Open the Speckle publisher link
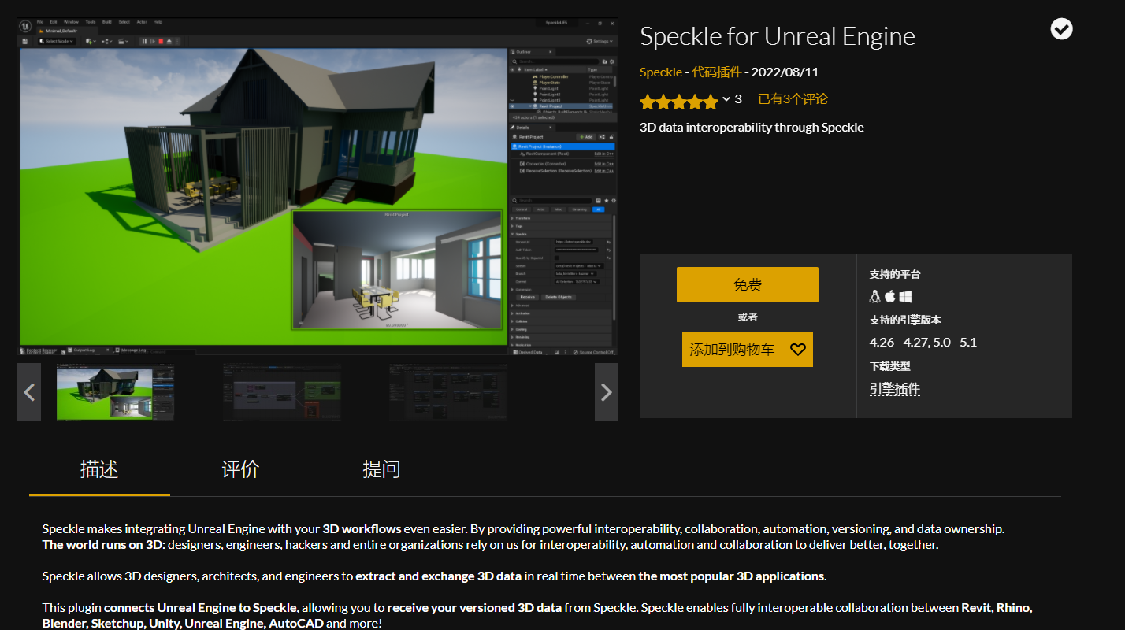The height and width of the screenshot is (630, 1125). tap(661, 72)
